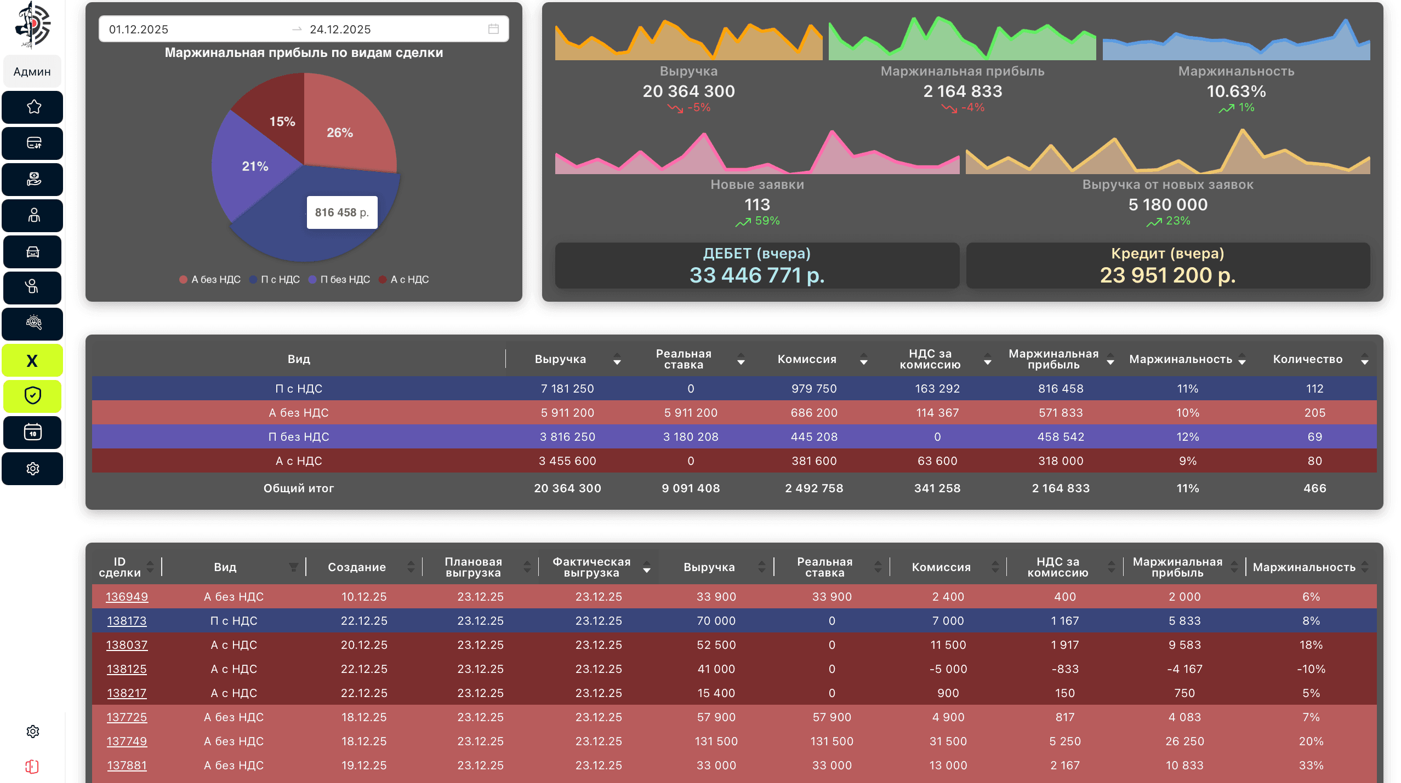Screen dimensions: 1401x783
Task: Open the hand with money sidebar icon
Action: click(x=33, y=179)
